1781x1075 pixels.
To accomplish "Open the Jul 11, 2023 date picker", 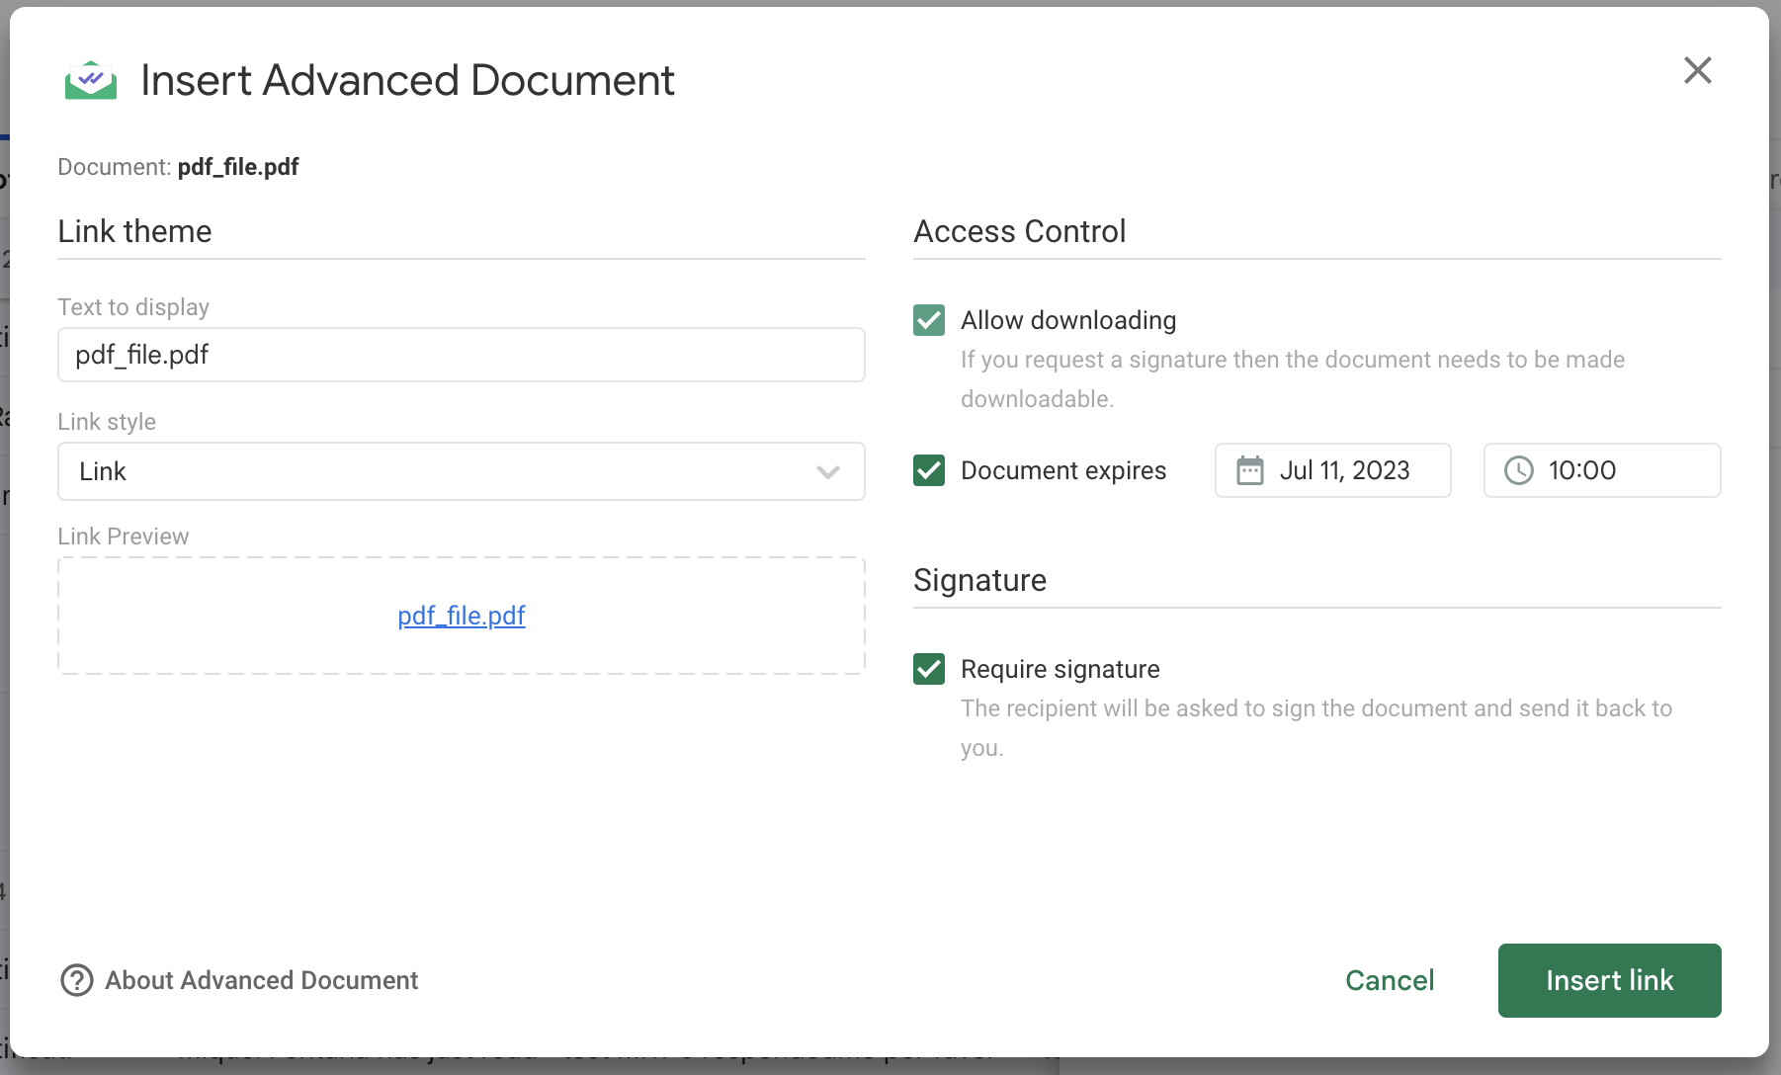I will [x=1344, y=470].
